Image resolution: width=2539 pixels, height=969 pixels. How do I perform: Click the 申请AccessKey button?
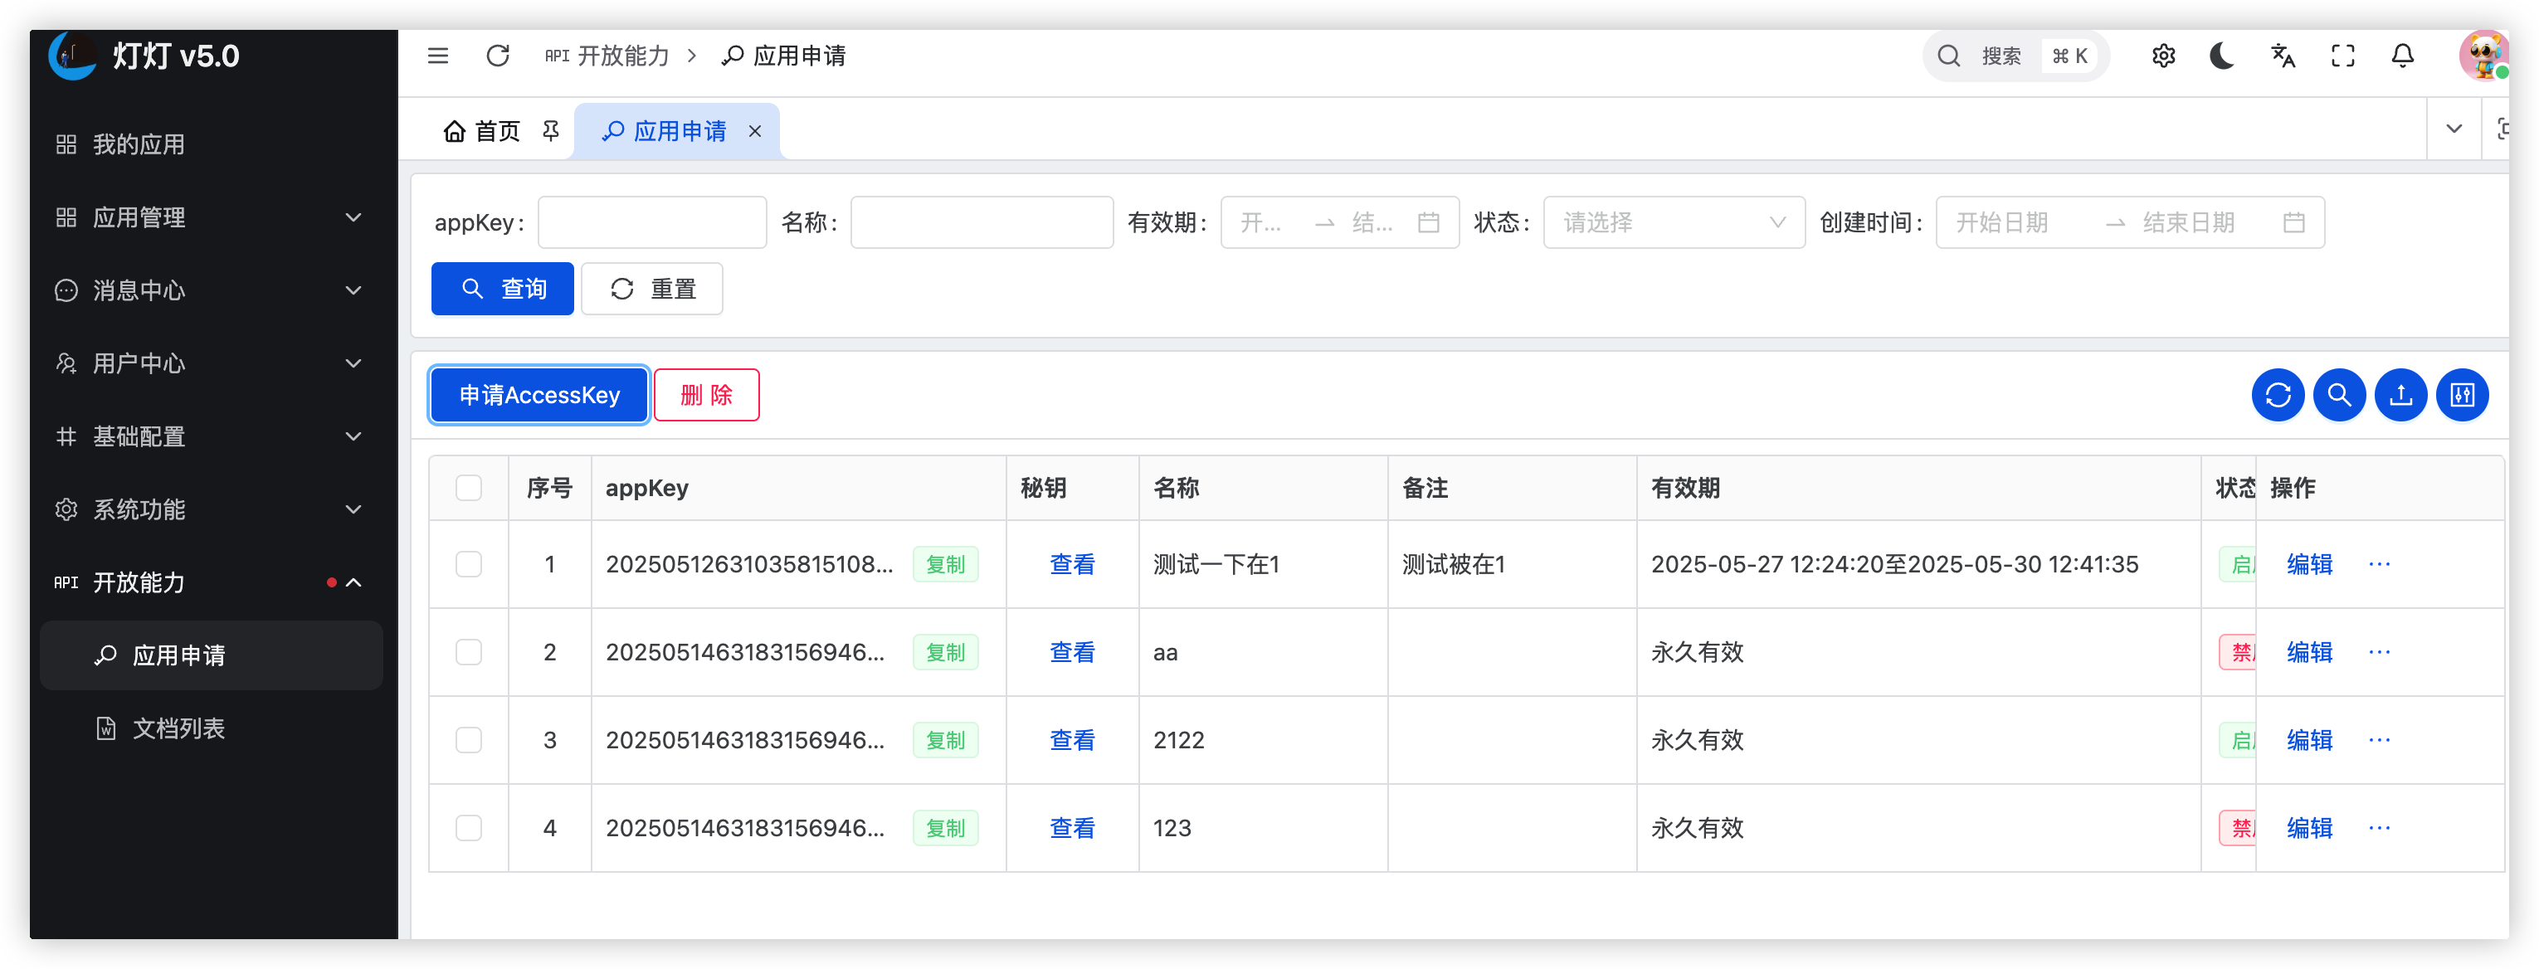(539, 395)
